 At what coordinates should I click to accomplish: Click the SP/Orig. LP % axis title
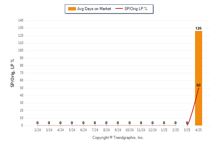[x=12, y=73]
